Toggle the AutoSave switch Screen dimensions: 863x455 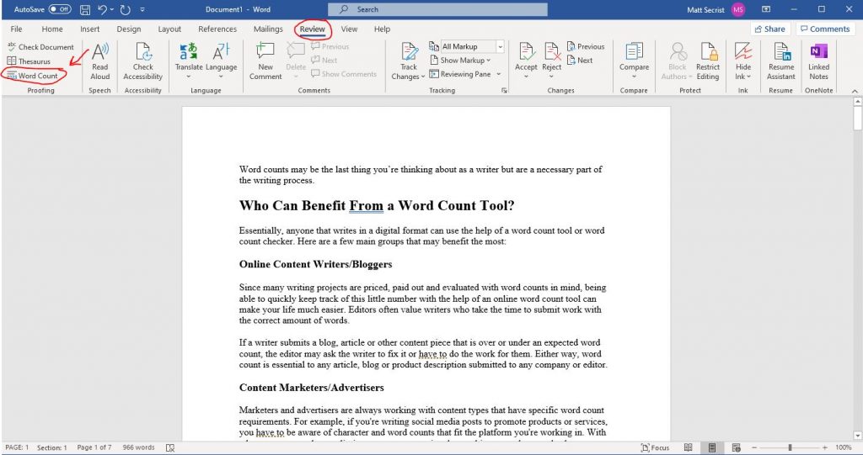(x=60, y=9)
